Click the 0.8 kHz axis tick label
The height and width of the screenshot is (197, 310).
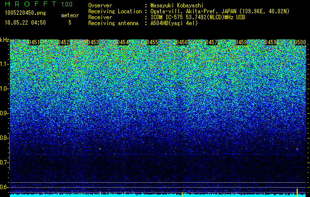pos(4,138)
